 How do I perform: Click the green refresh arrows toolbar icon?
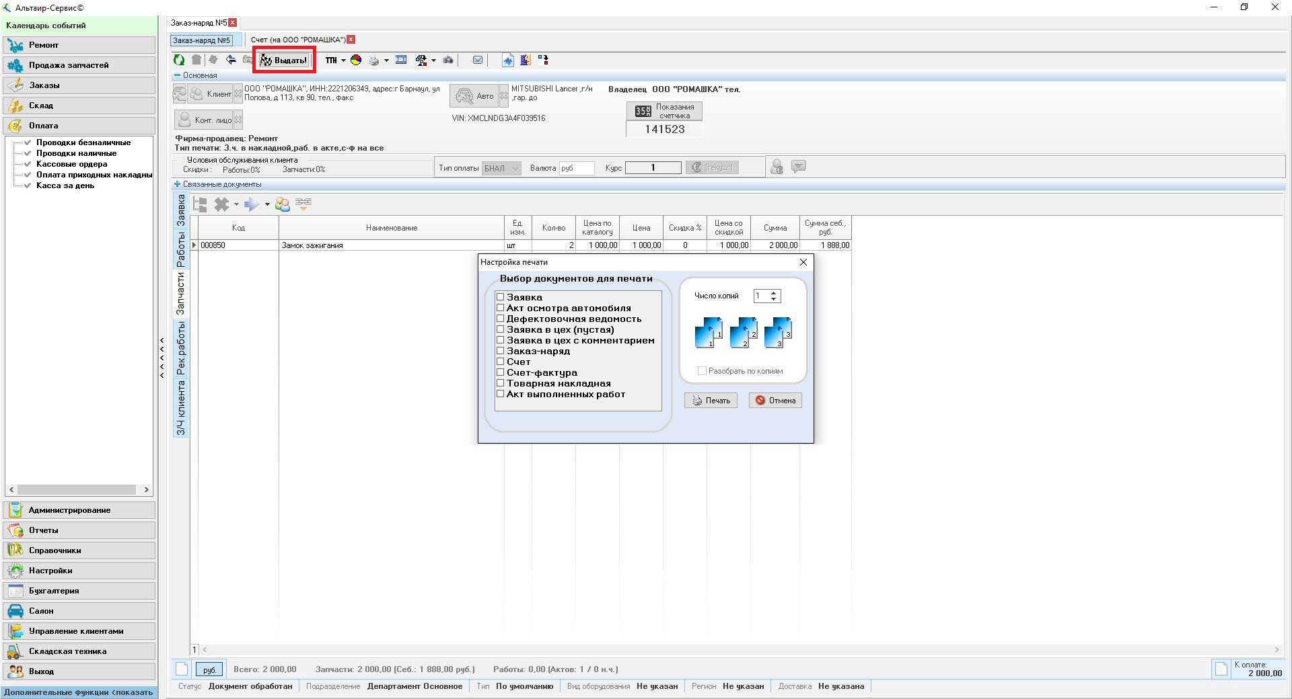tap(179, 60)
